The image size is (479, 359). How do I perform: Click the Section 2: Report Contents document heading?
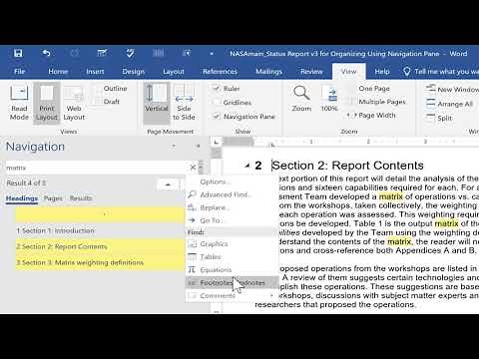(347, 166)
